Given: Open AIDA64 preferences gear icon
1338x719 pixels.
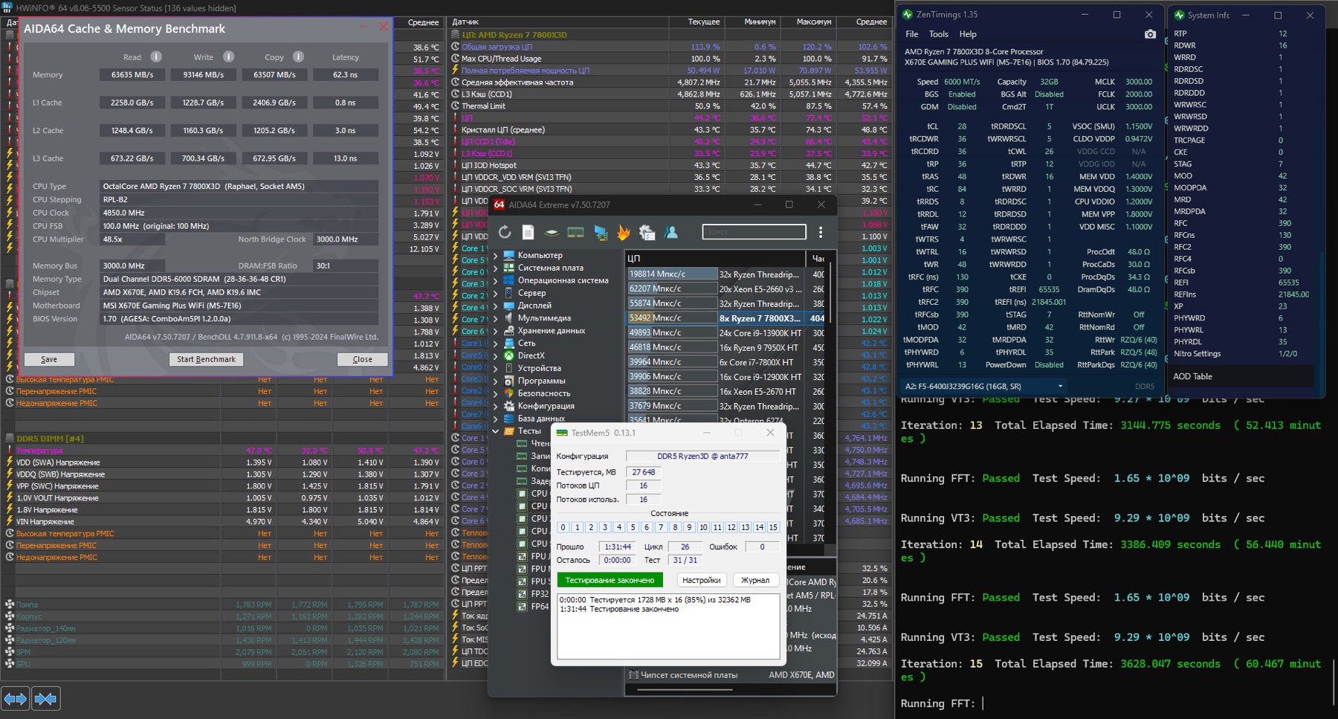Looking at the screenshot, I should [x=647, y=233].
